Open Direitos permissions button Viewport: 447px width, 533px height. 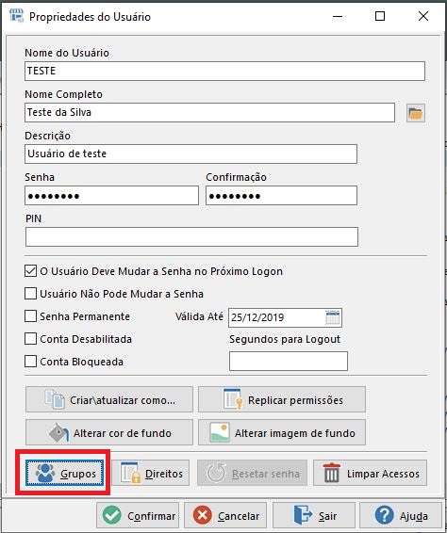tap(151, 473)
